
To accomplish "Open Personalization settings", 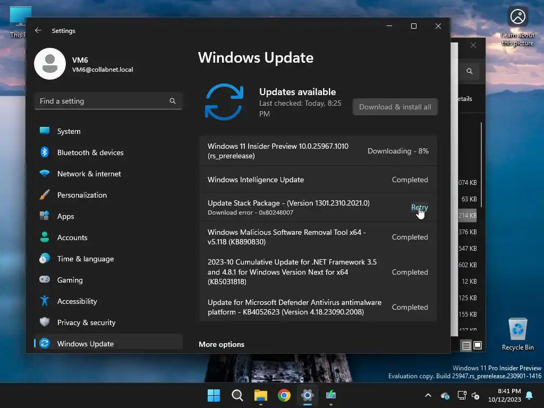I will (108, 194).
